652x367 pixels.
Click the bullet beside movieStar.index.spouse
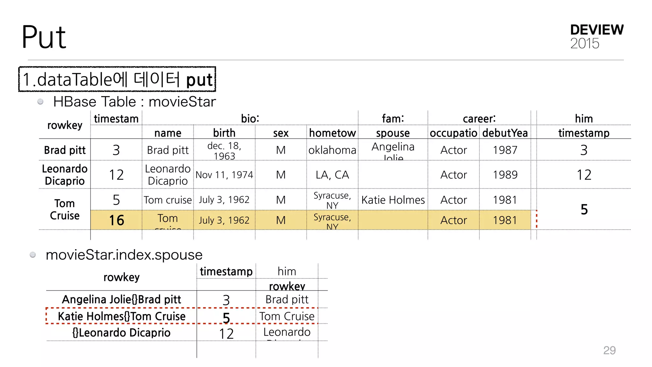33,255
